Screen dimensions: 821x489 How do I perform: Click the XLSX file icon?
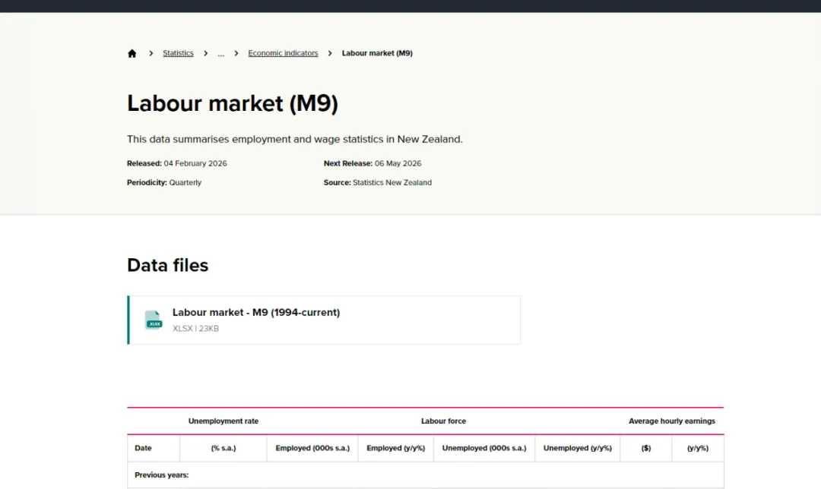click(x=154, y=320)
